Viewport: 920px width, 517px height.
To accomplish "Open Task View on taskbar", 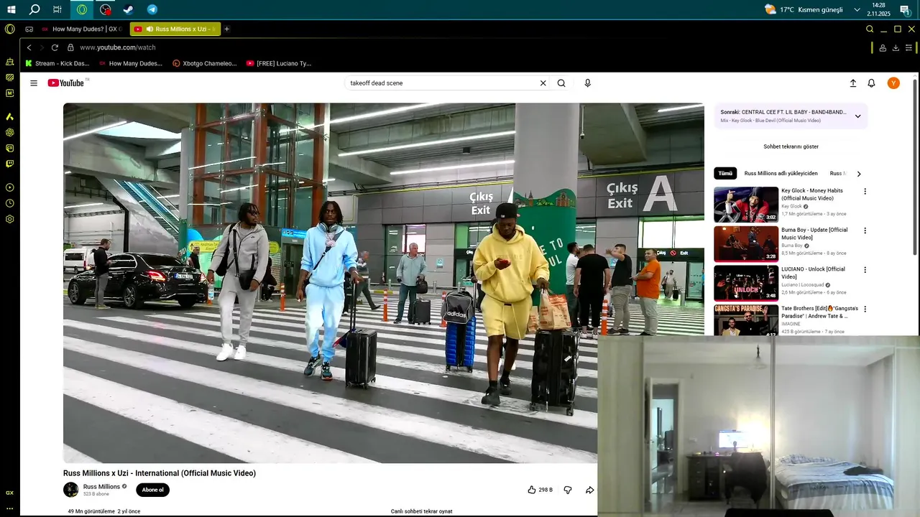I will [57, 9].
